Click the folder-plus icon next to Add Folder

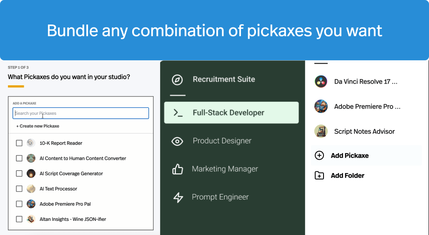tap(319, 176)
